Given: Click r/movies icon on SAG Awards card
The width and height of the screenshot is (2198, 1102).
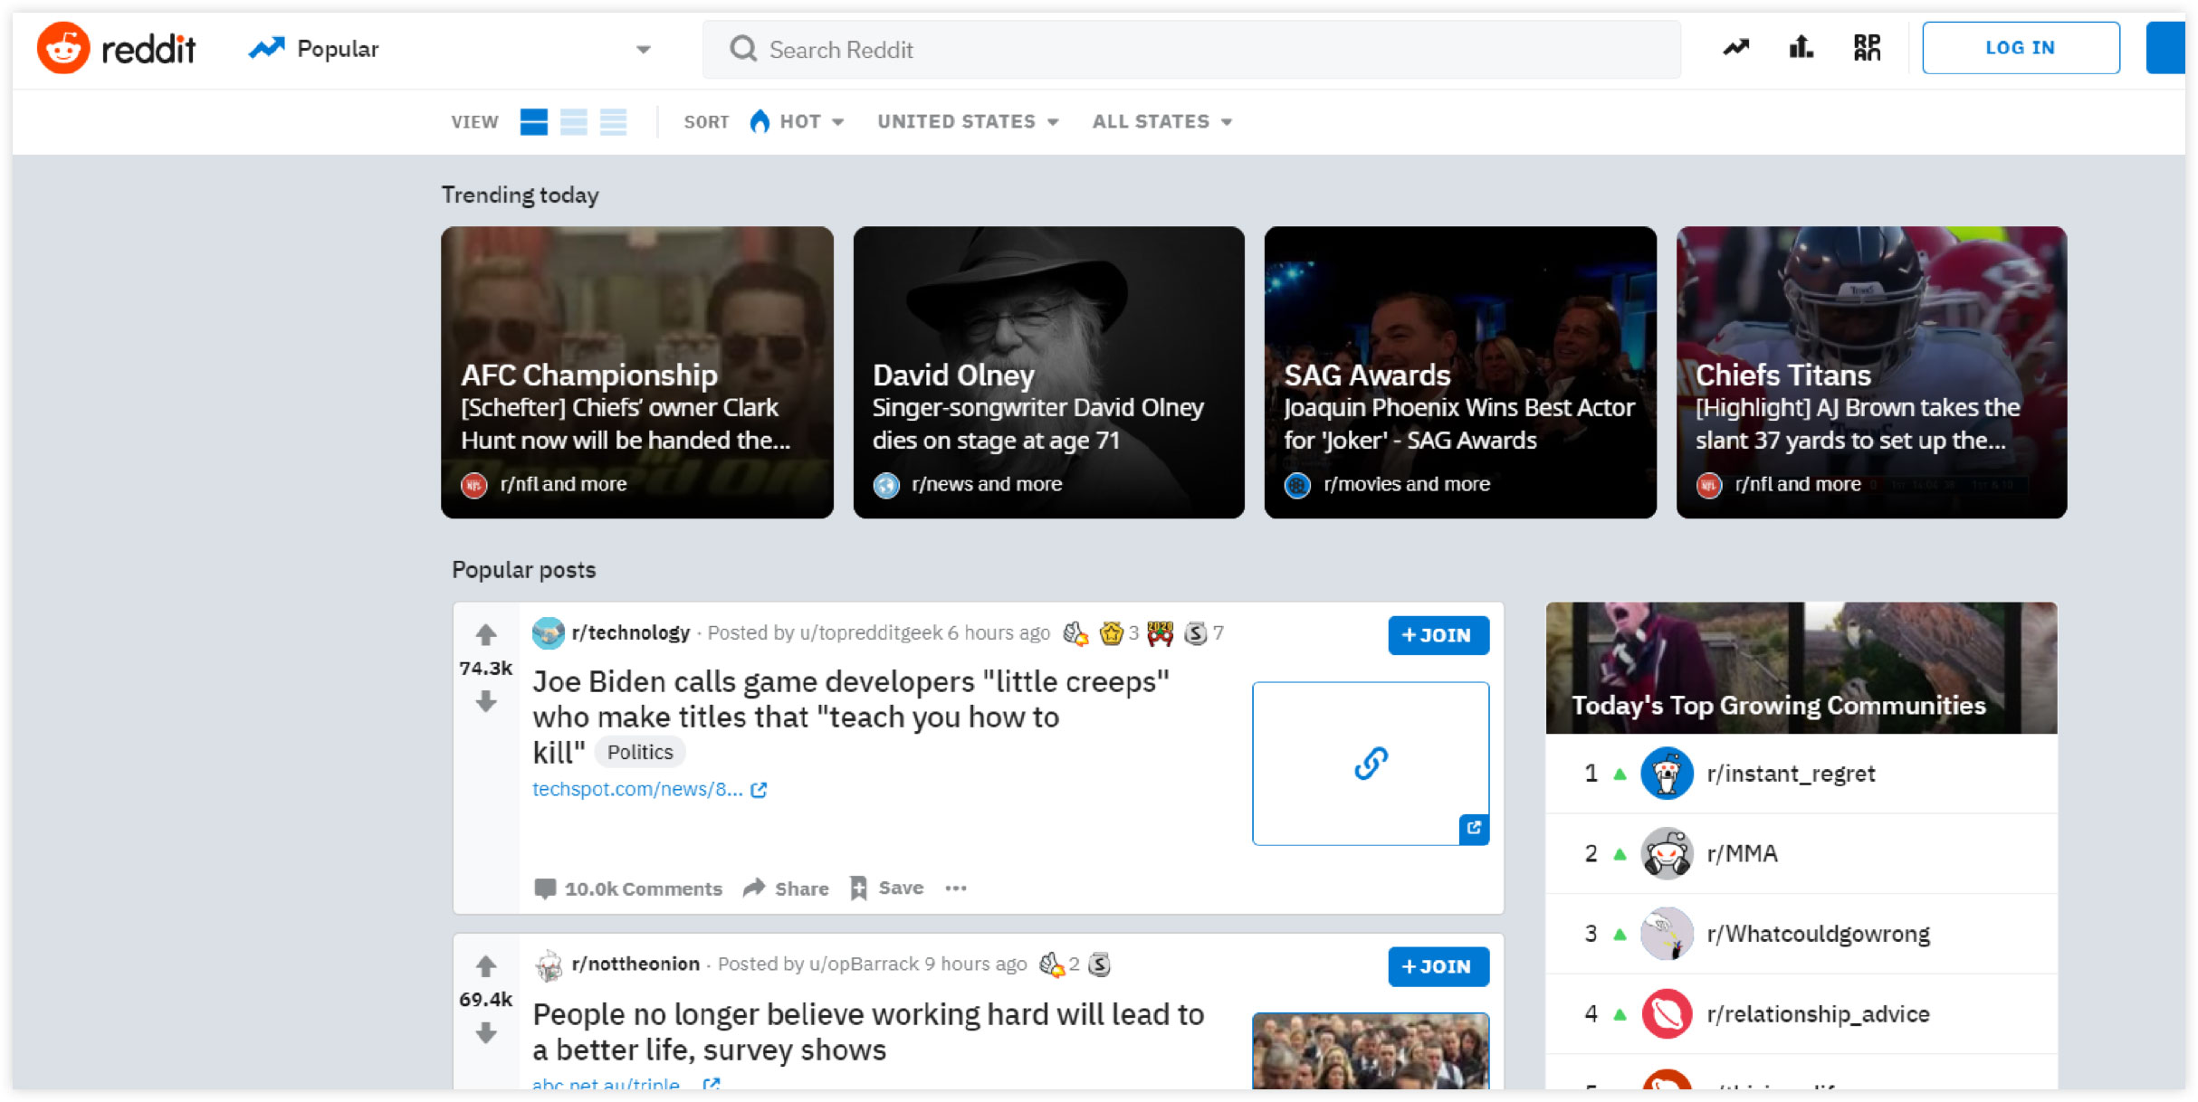Looking at the screenshot, I should [1297, 485].
